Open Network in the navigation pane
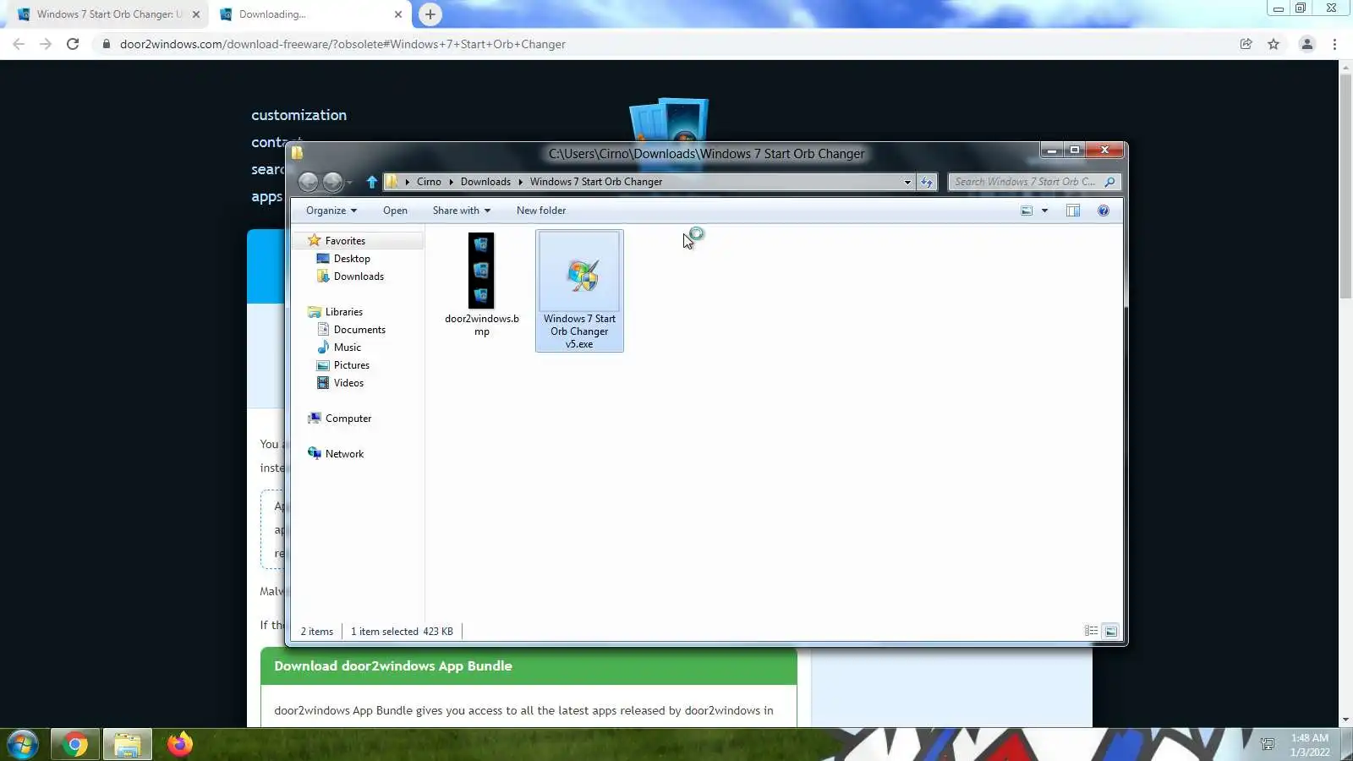Screen dimensions: 1353x761 [344, 454]
